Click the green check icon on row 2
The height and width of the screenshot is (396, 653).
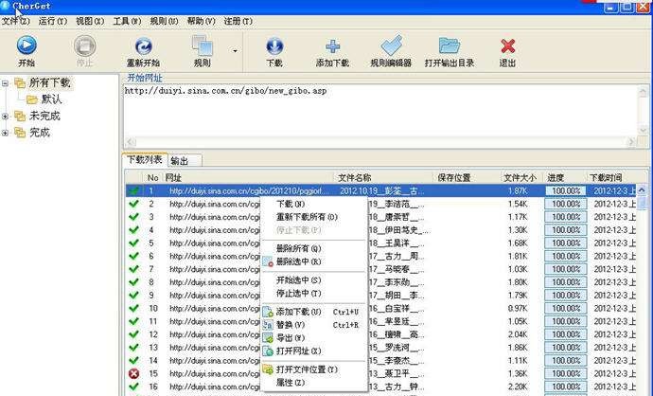pos(133,204)
